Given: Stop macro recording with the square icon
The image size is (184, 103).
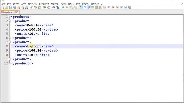Looking at the screenshot, I should tap(118, 7).
